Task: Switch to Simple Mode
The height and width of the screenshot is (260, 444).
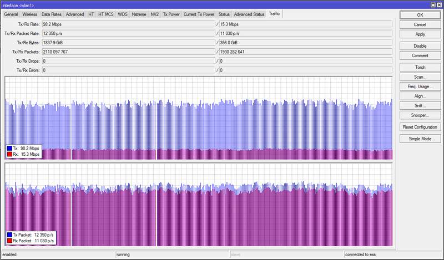Action: (x=420, y=139)
